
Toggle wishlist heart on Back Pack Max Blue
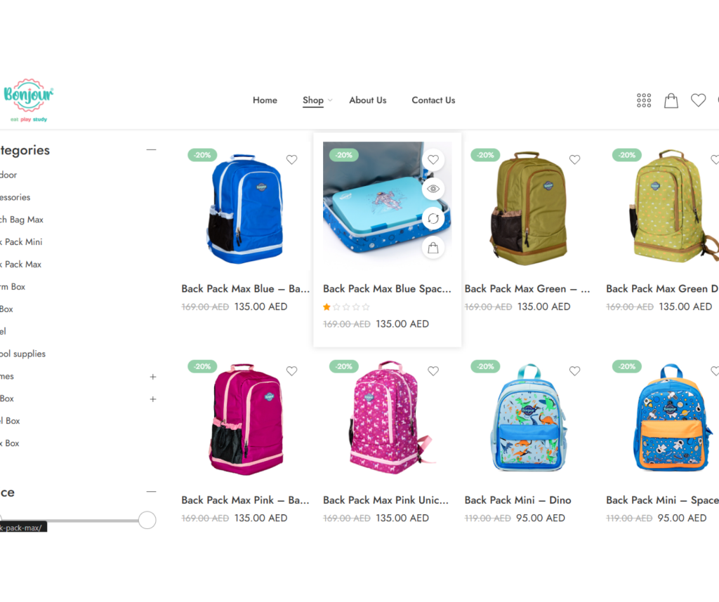(x=291, y=159)
